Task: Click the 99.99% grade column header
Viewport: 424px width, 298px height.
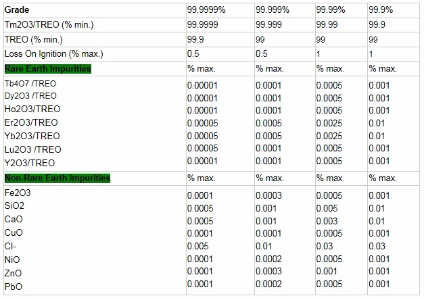Action: tap(331, 10)
